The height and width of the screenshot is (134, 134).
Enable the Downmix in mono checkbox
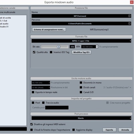click(x=81, y=83)
